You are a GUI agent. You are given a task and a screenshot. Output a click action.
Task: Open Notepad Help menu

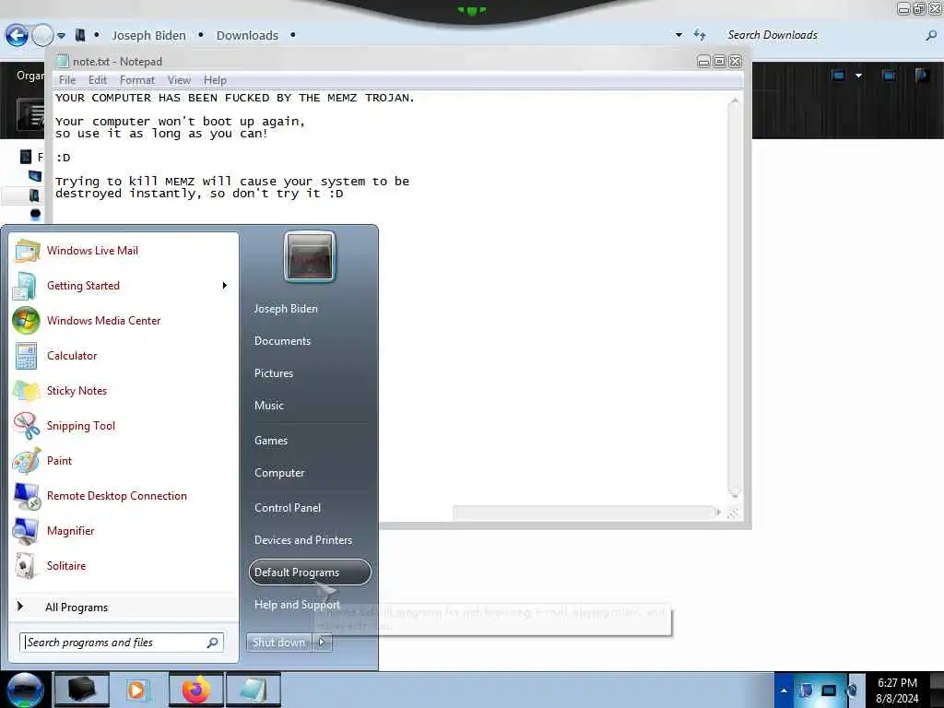click(215, 80)
